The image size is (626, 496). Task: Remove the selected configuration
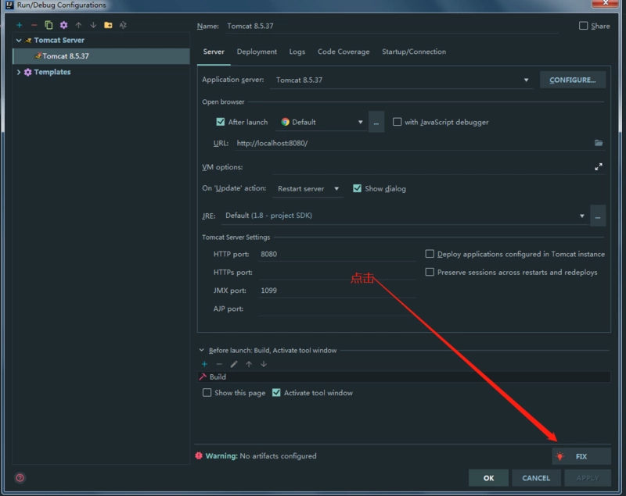(34, 25)
